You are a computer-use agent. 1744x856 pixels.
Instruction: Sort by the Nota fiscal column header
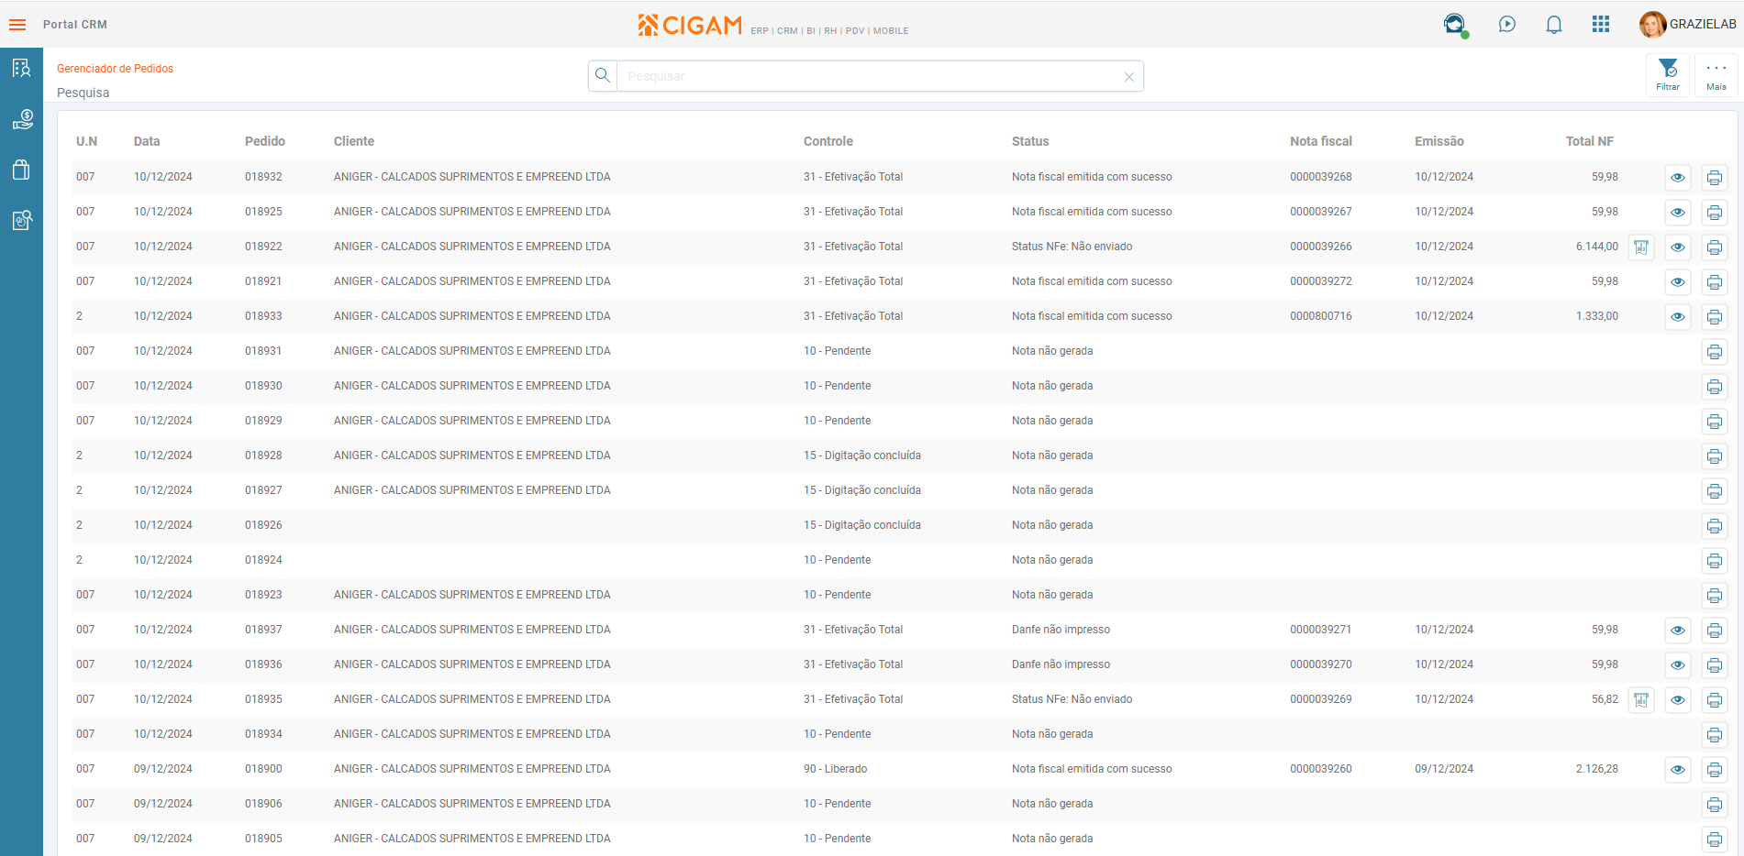click(1321, 141)
